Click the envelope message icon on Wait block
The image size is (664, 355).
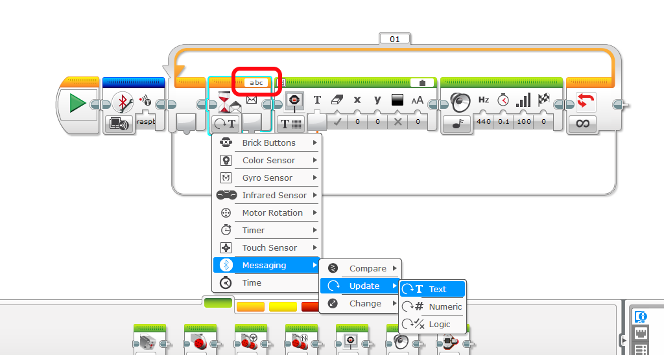click(x=252, y=100)
